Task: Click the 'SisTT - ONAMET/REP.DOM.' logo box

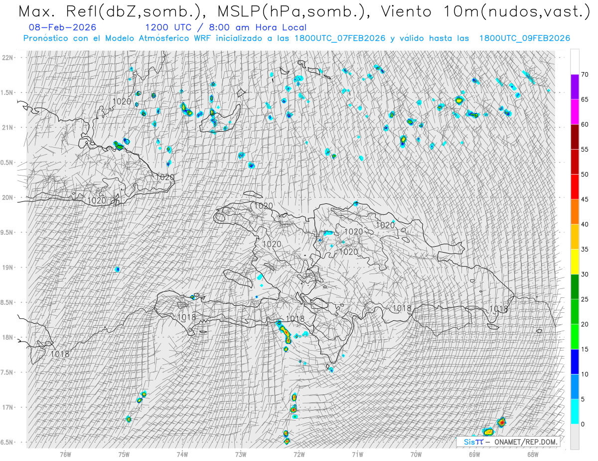Action: [508, 442]
